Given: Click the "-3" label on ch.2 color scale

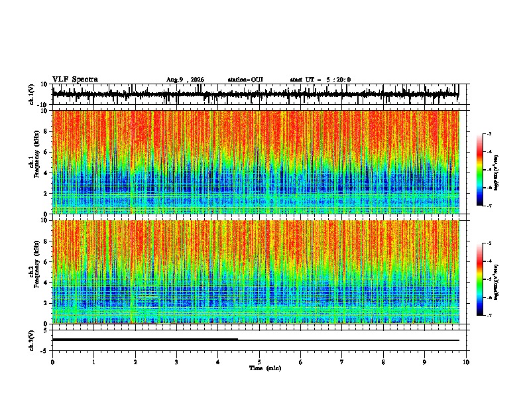Looking at the screenshot, I should click(489, 243).
